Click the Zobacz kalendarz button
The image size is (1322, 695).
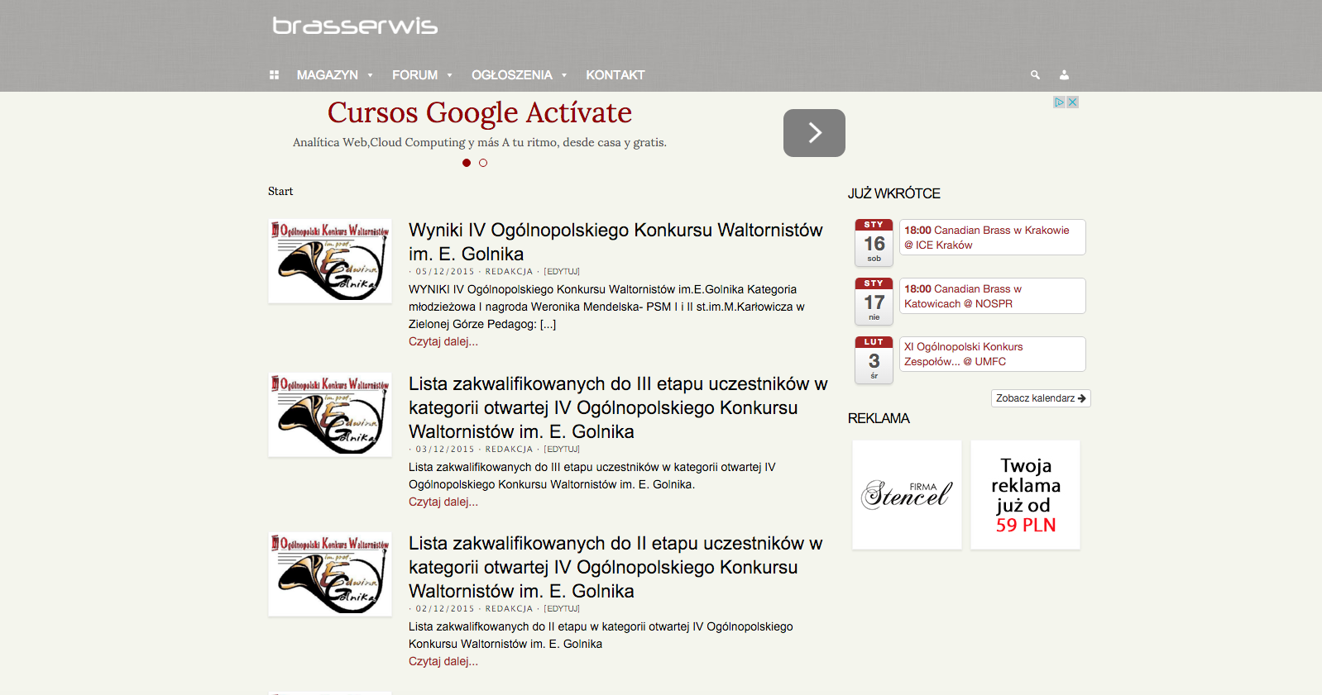[x=1041, y=398]
